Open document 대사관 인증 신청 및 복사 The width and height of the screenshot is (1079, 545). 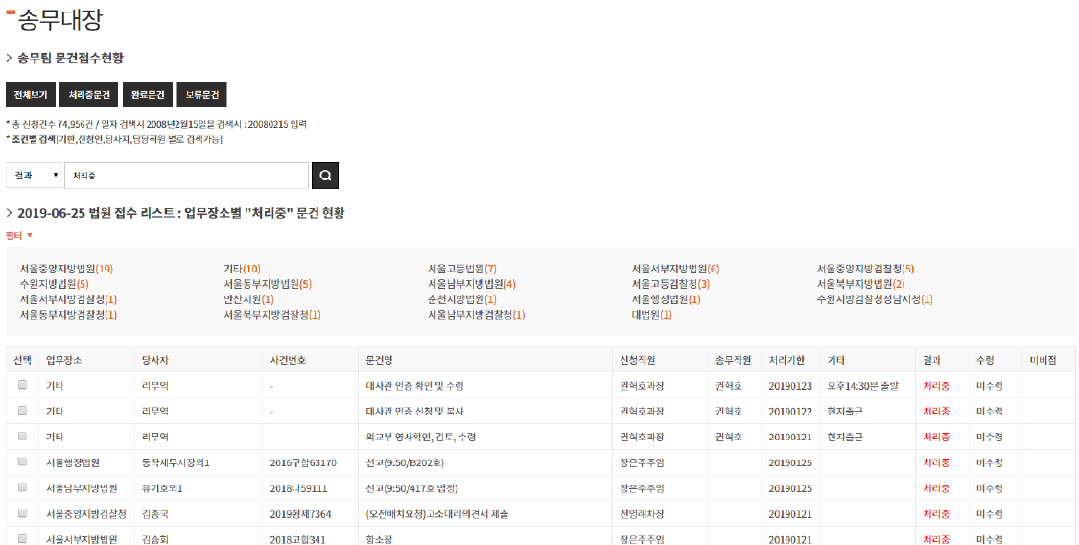point(415,412)
